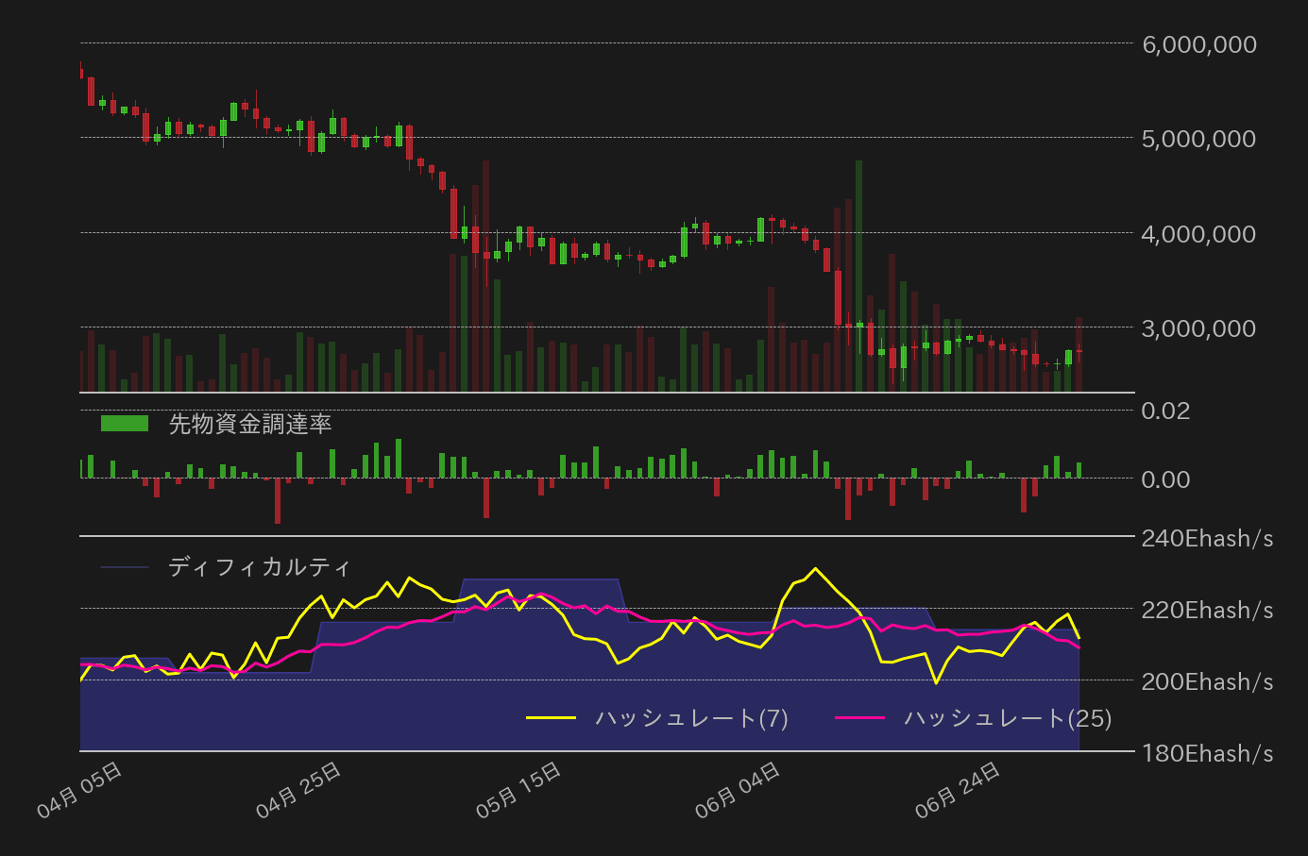Click the yellow hashrate peak on the chart

coord(815,567)
